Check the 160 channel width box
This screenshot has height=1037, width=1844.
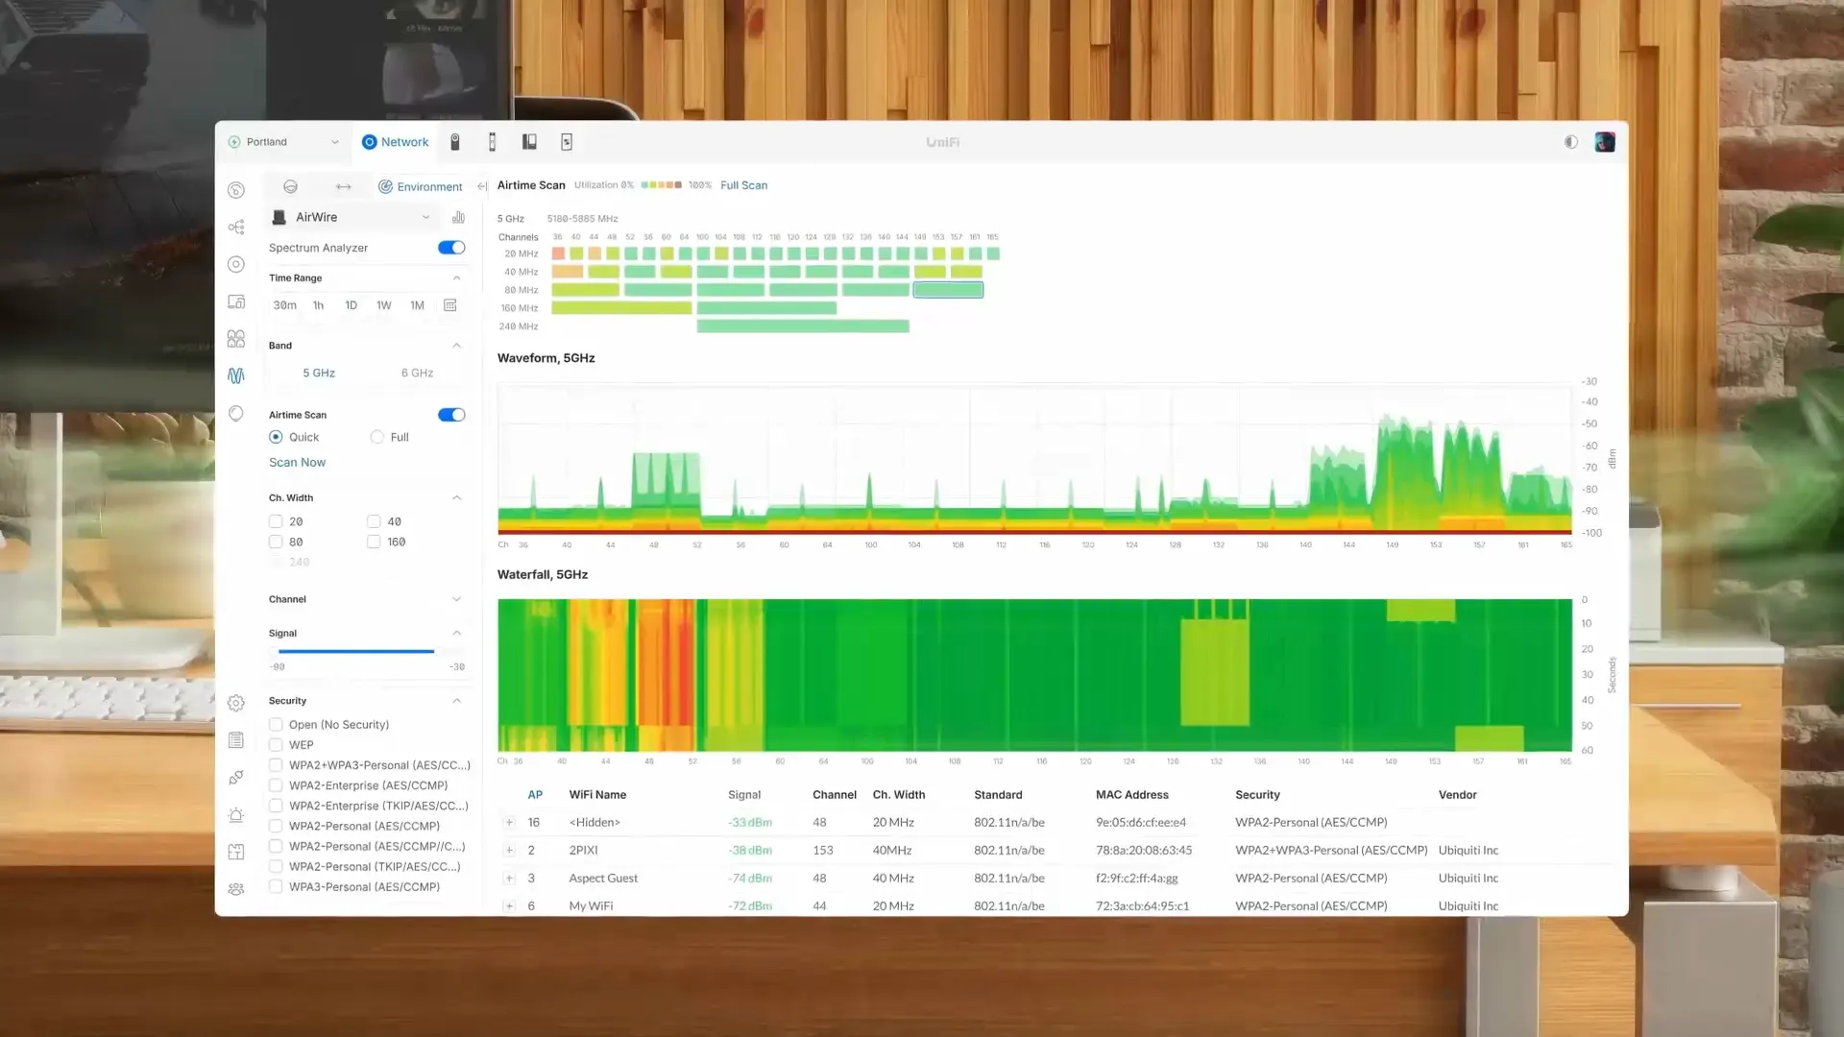coord(374,542)
